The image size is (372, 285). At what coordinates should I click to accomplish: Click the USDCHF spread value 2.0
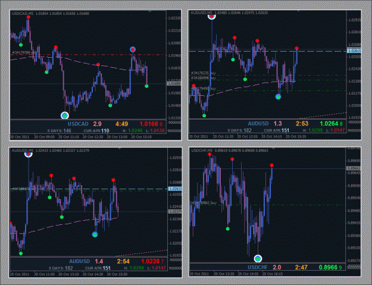pyautogui.click(x=277, y=268)
